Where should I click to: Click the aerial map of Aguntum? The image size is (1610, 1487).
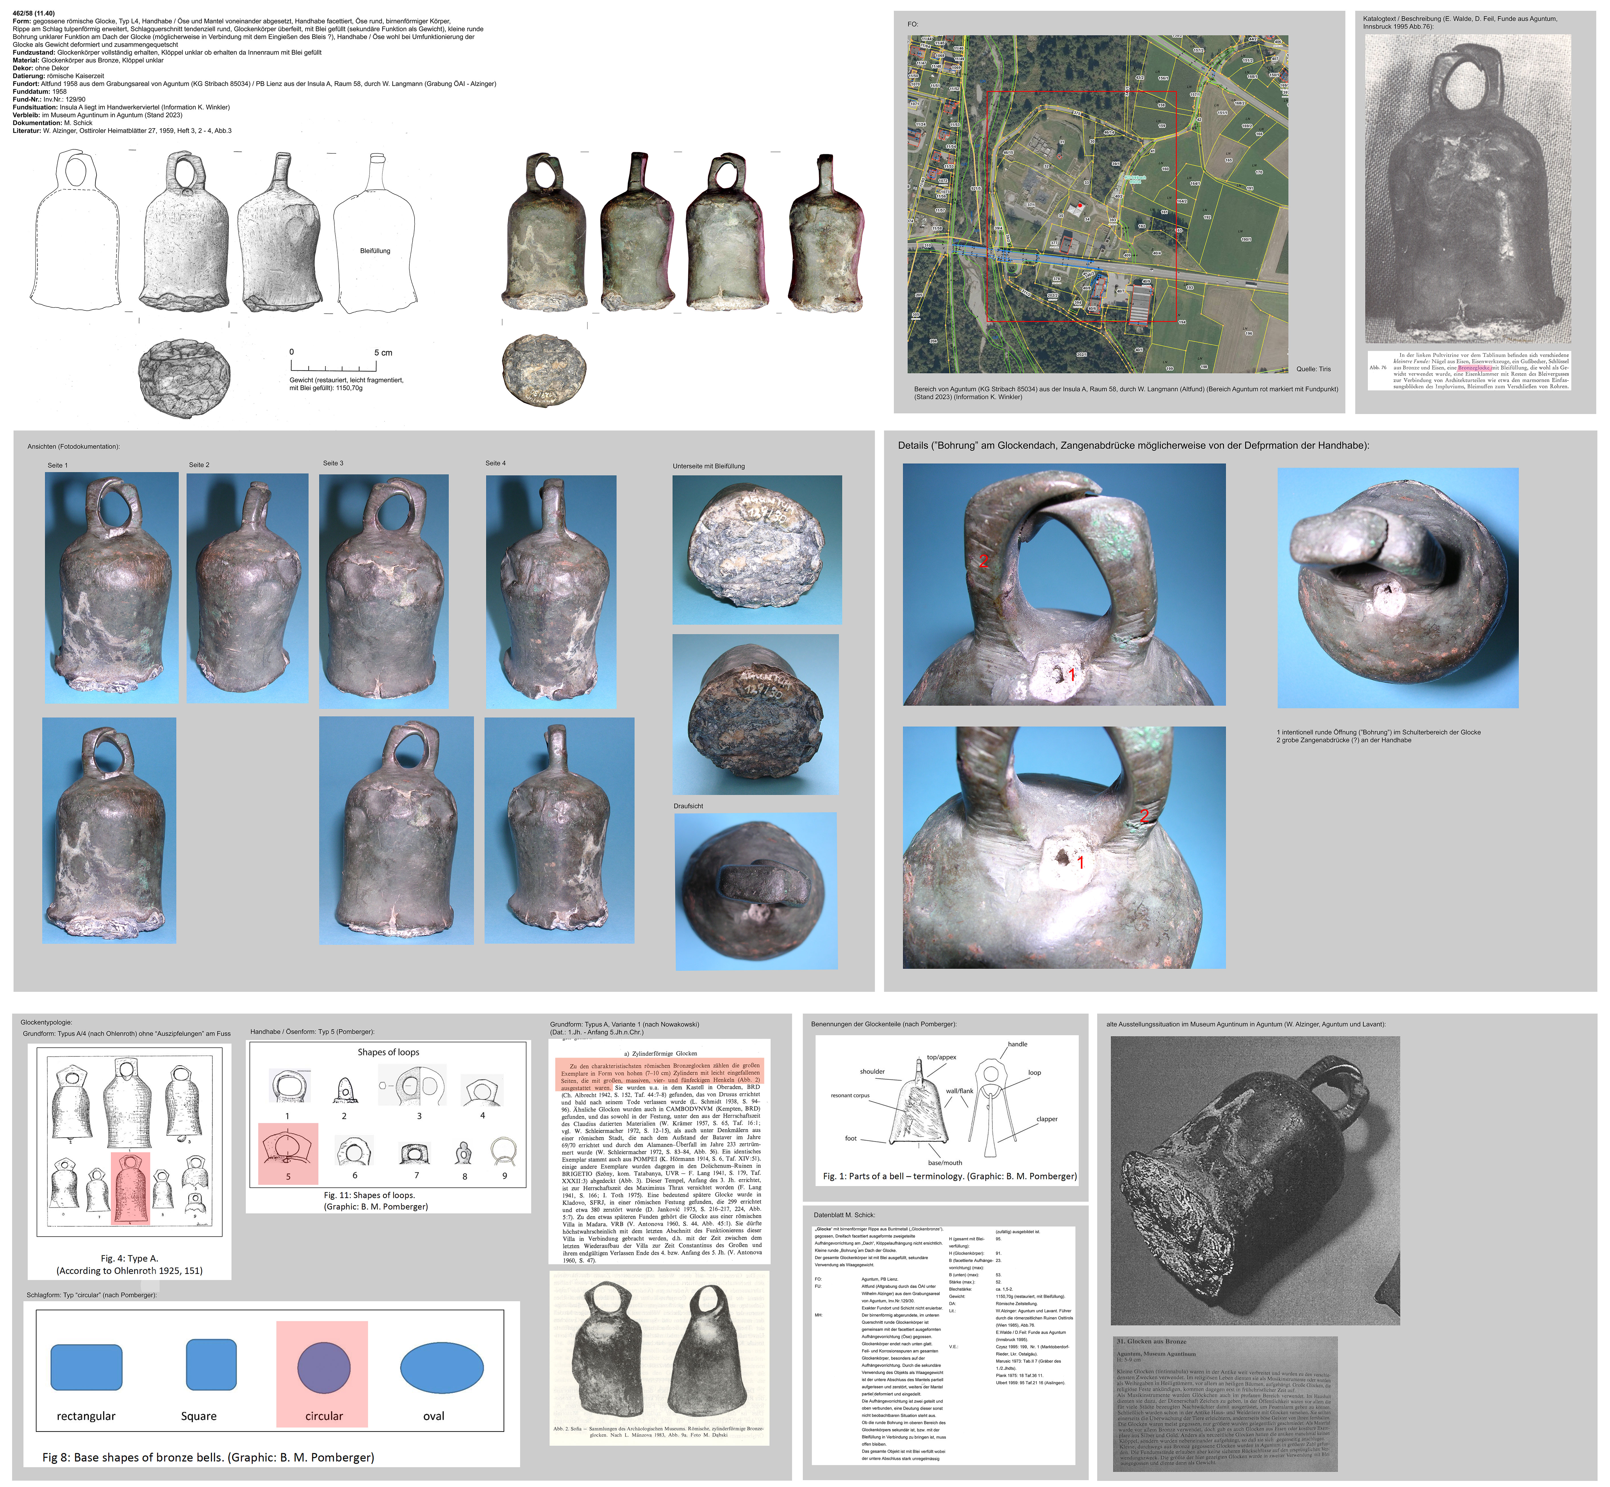point(1098,204)
